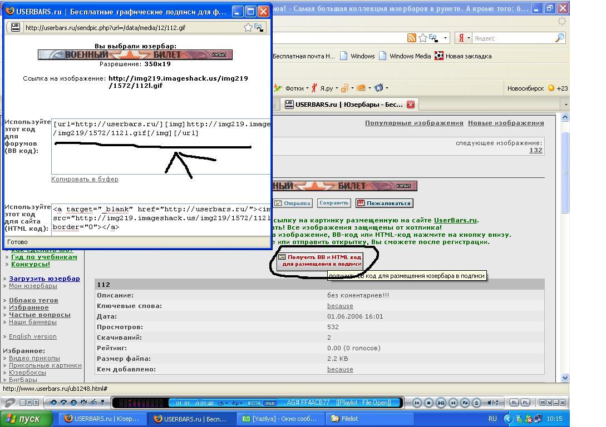Screen dimensions: 606x427
Task: Open Загрузить юзербар sidebar link
Action: coord(45,279)
